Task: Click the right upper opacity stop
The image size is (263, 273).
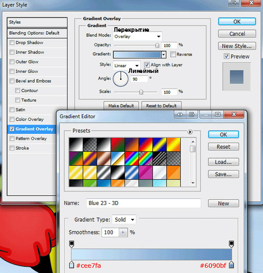Action: [231, 244]
